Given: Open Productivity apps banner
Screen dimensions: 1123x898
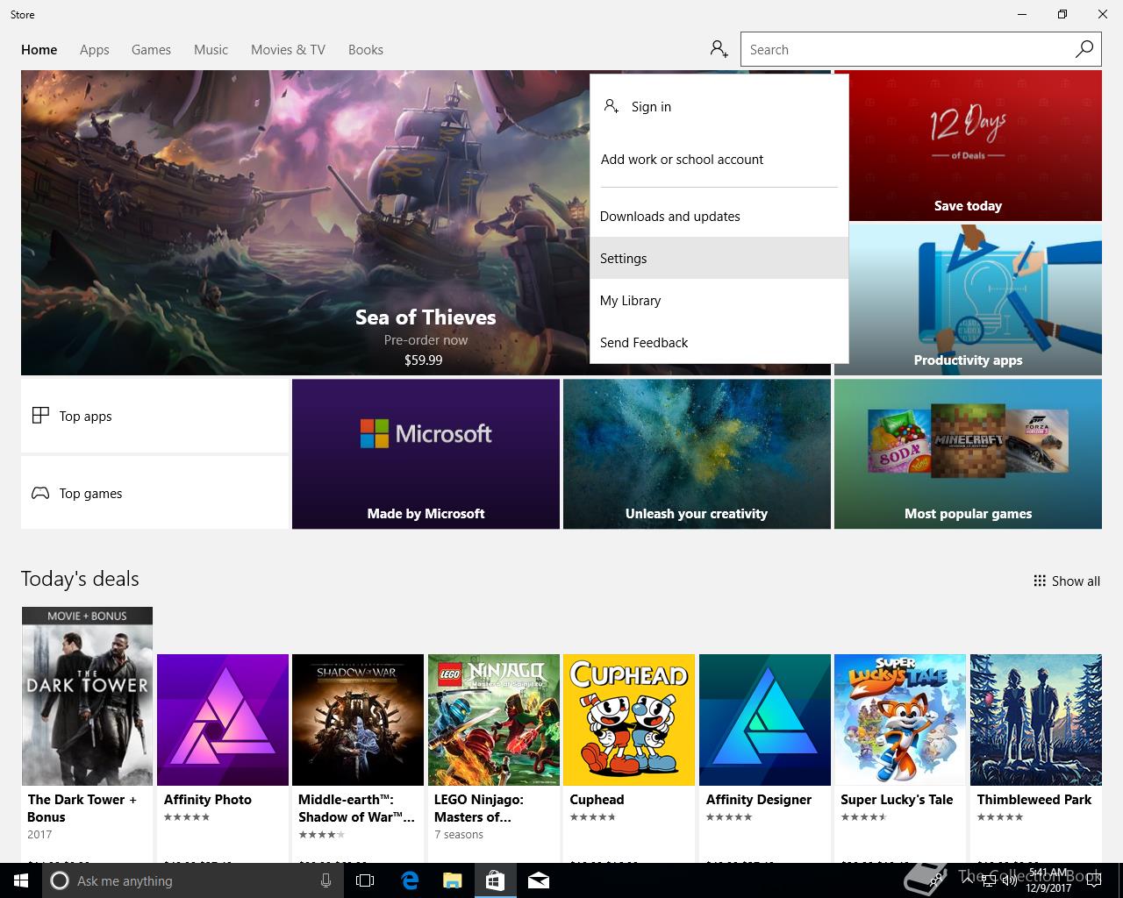Looking at the screenshot, I should coord(968,300).
